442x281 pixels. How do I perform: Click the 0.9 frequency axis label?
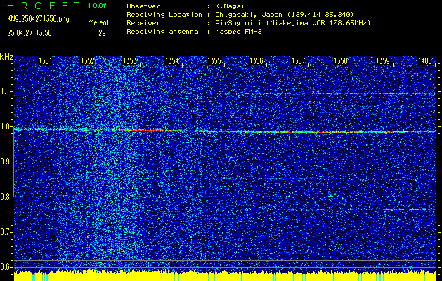(x=6, y=162)
